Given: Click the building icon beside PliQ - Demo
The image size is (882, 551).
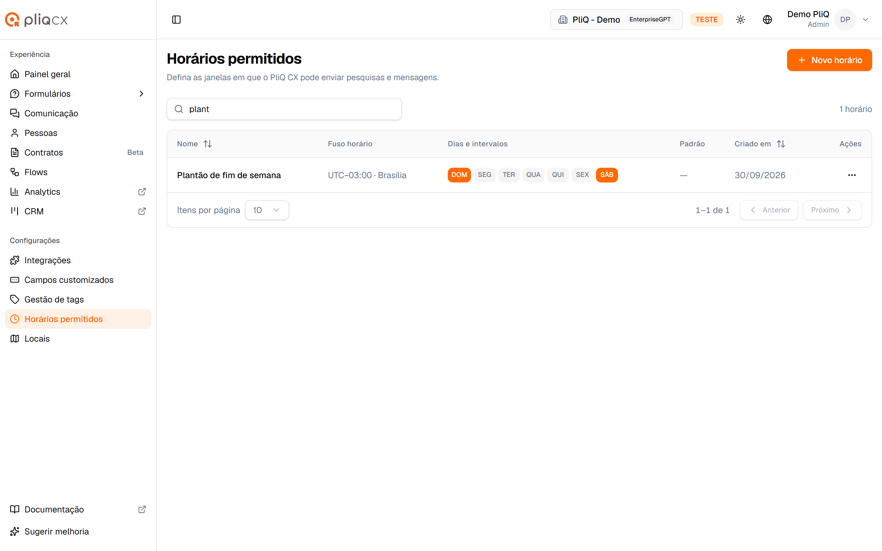Looking at the screenshot, I should pos(563,20).
